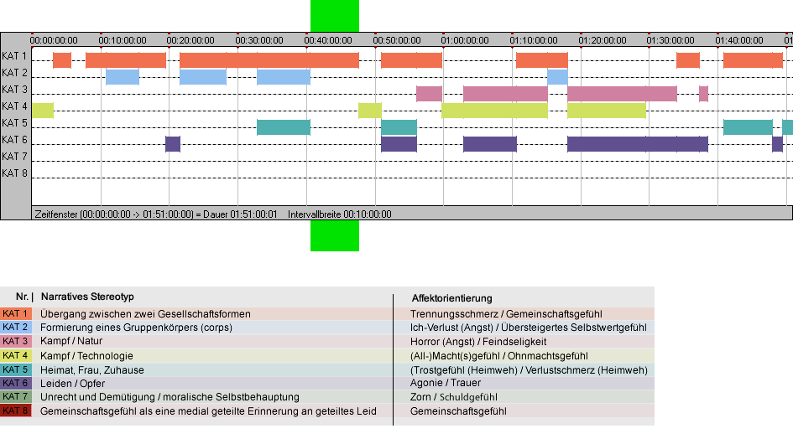Viewport: 793px width, 444px height.
Task: Click the 00:20:00:00 time ruler label
Action: pos(190,40)
